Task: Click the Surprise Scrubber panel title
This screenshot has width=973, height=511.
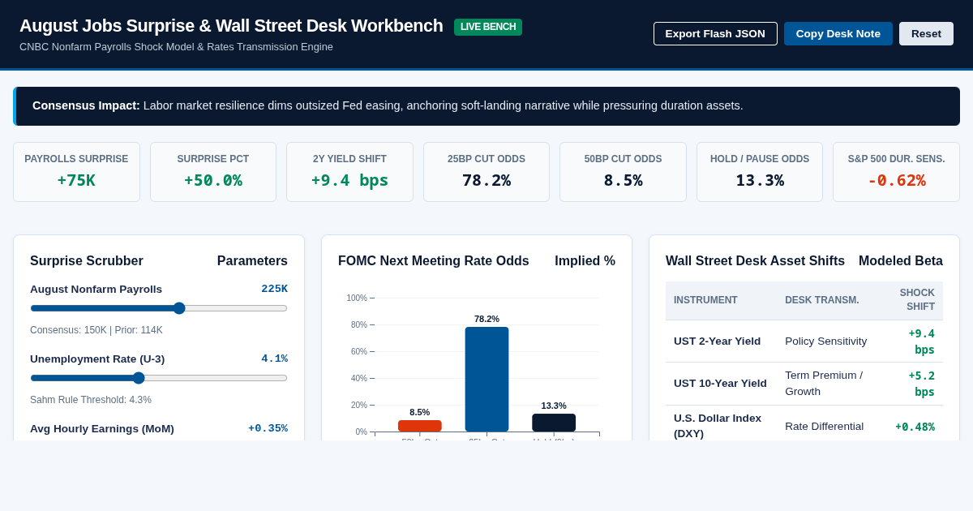Action: (x=87, y=261)
